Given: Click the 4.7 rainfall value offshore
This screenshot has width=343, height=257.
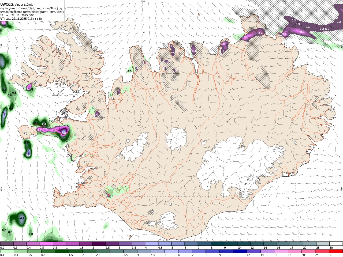Looking at the screenshot, I should click(x=22, y=218).
